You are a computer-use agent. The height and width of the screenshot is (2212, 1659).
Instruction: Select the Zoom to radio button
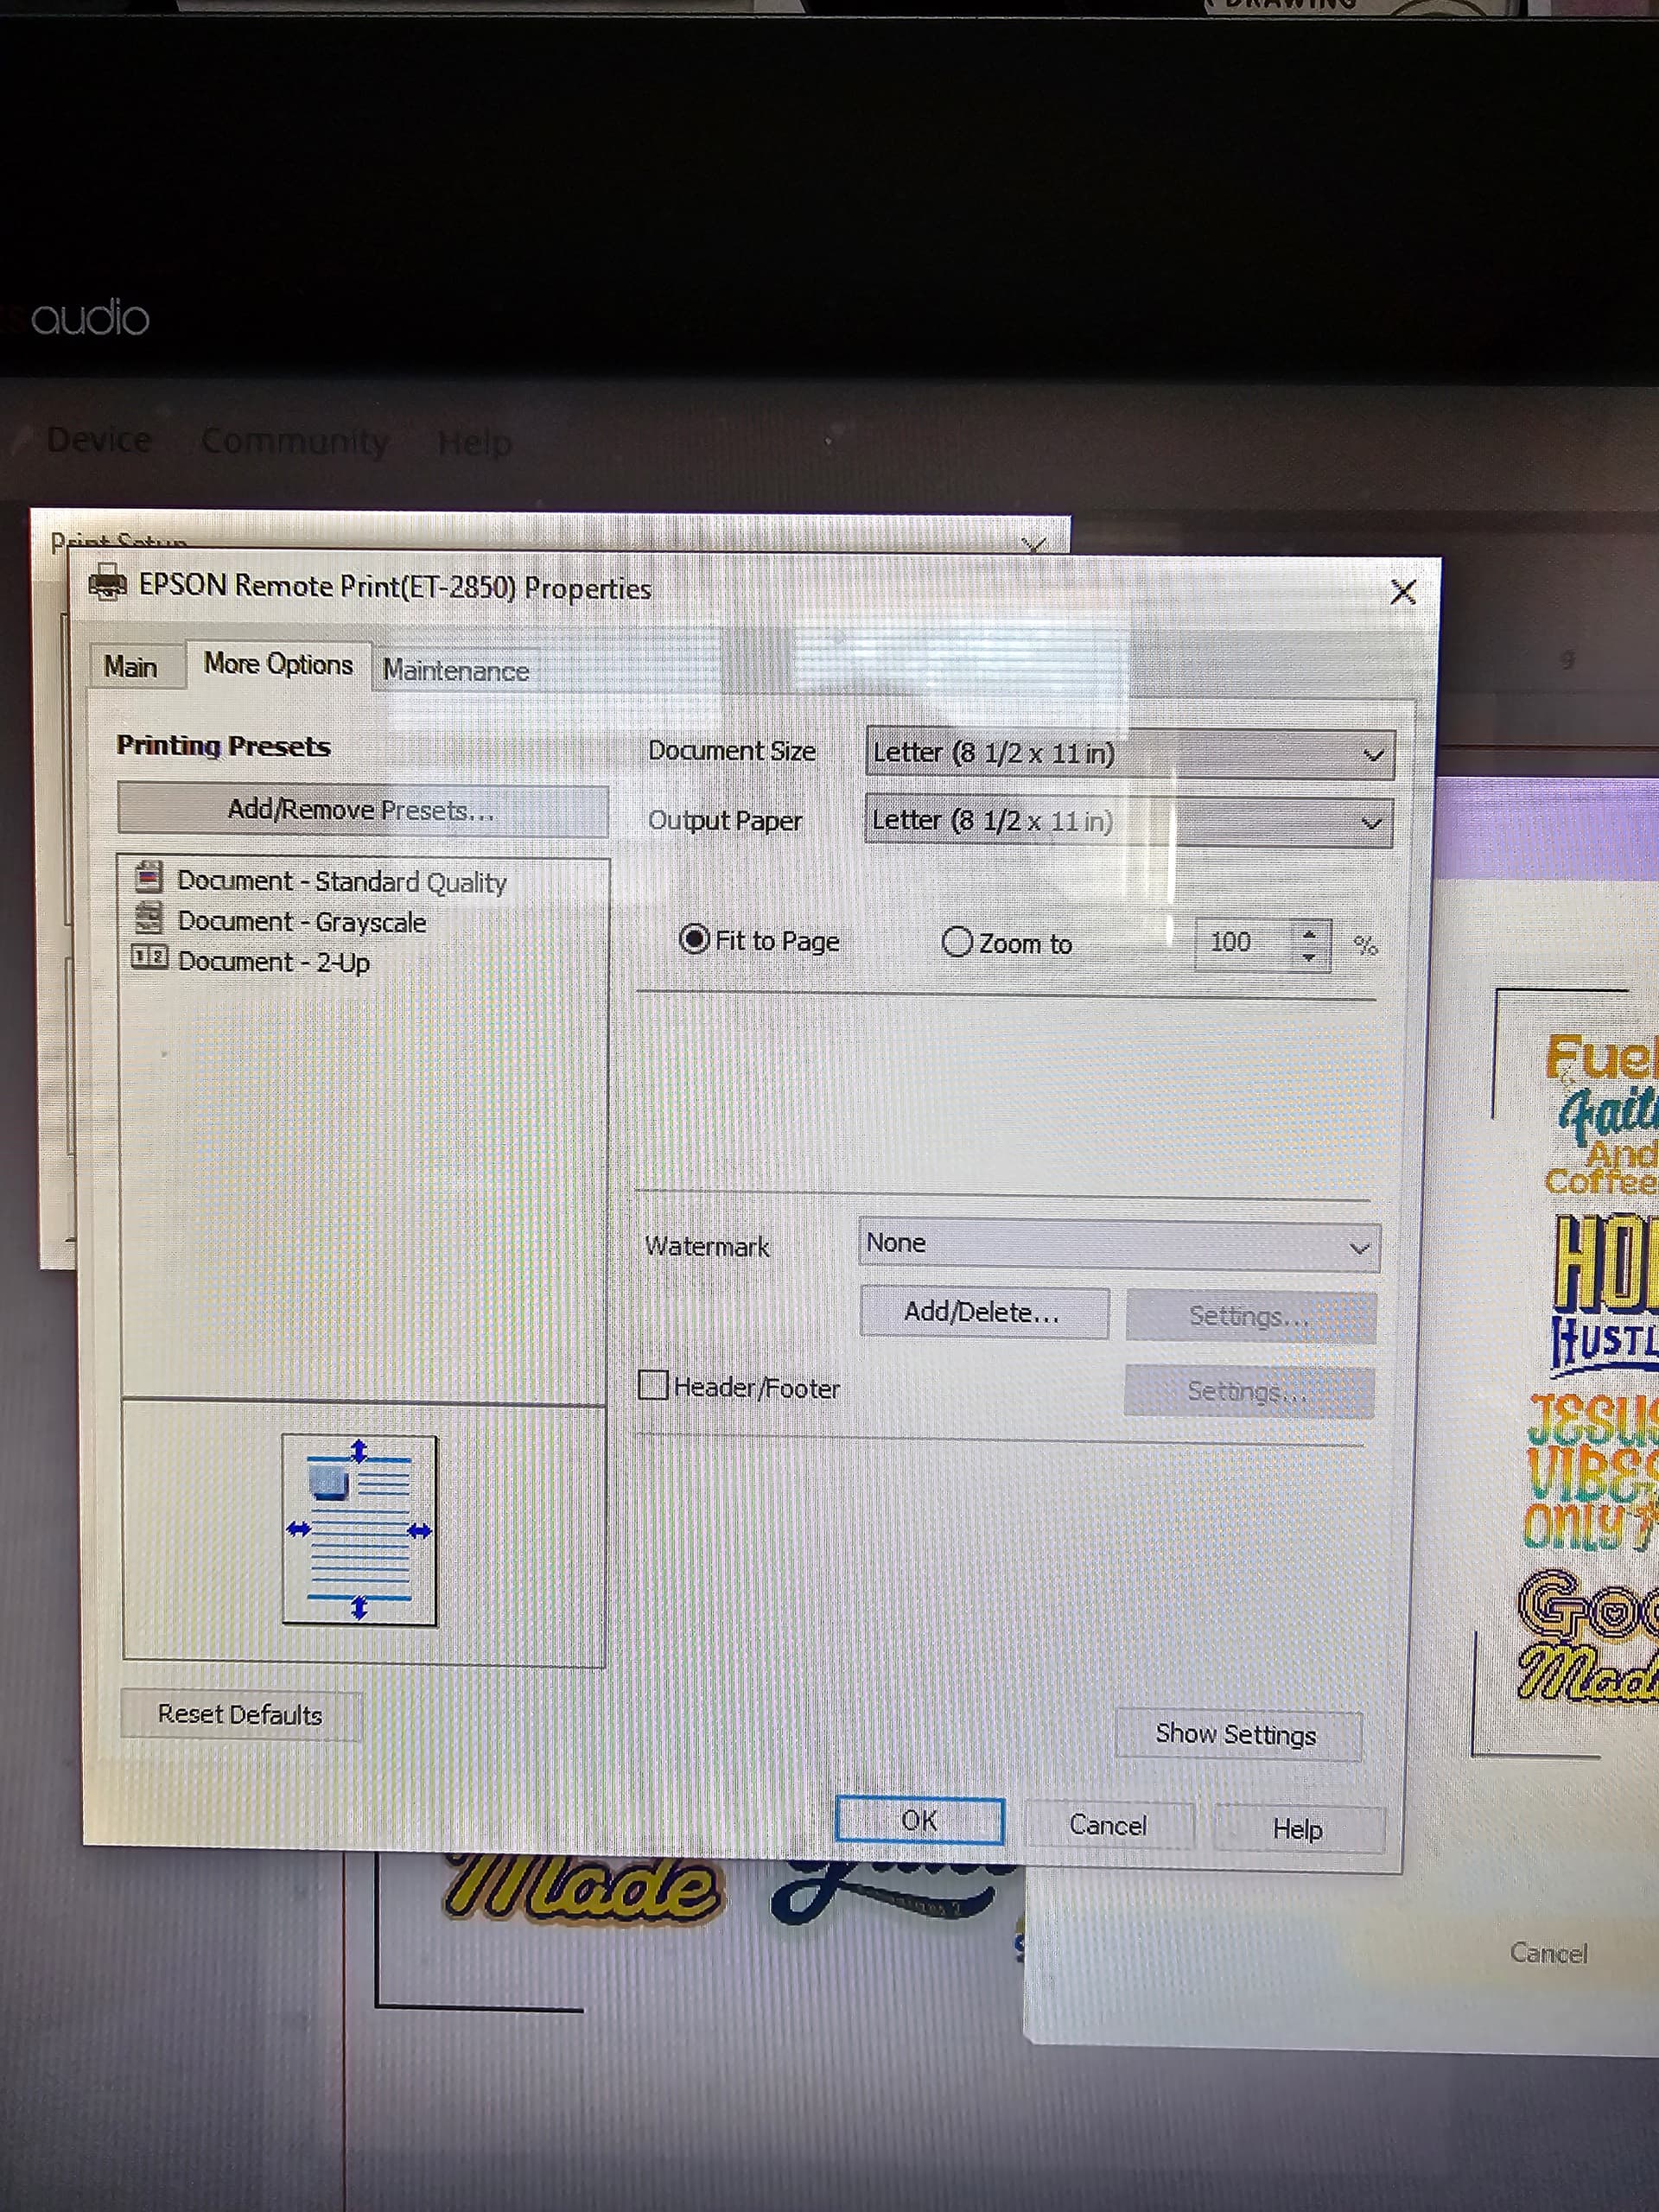[x=957, y=942]
